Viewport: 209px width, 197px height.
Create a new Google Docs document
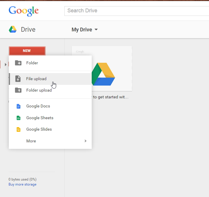[50, 106]
